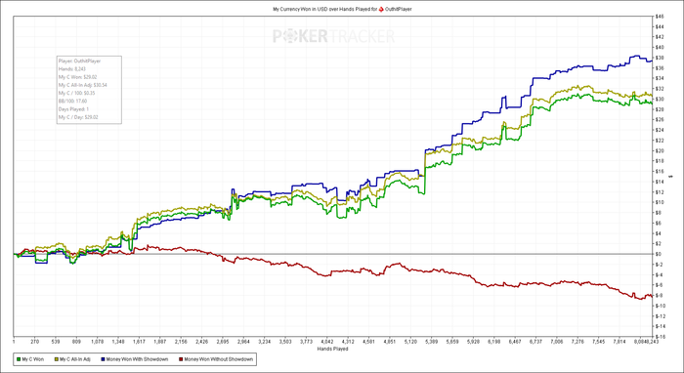The width and height of the screenshot is (684, 373).
Task: Click the '7,814' x-axis tick label
Action: [619, 343]
